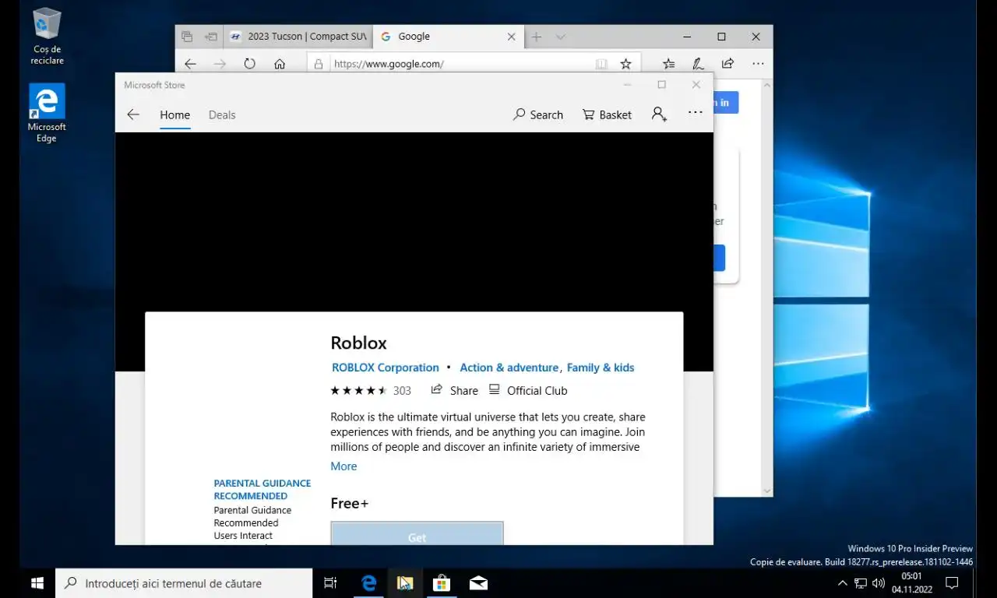Open Mail app from taskbar

pyautogui.click(x=478, y=582)
